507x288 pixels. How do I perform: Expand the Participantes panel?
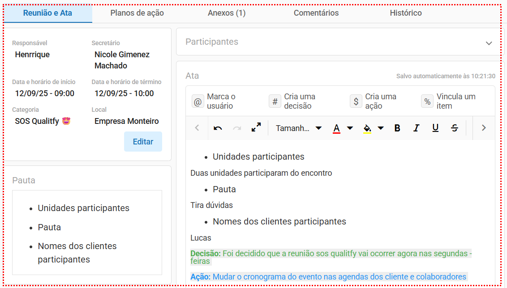pos(489,43)
